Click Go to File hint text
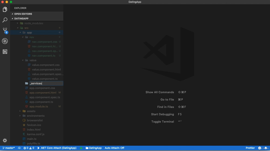 pyautogui.click(x=167, y=100)
